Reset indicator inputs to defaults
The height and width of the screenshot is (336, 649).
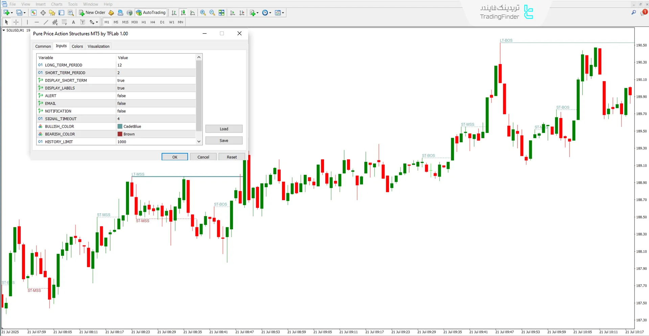tap(231, 157)
